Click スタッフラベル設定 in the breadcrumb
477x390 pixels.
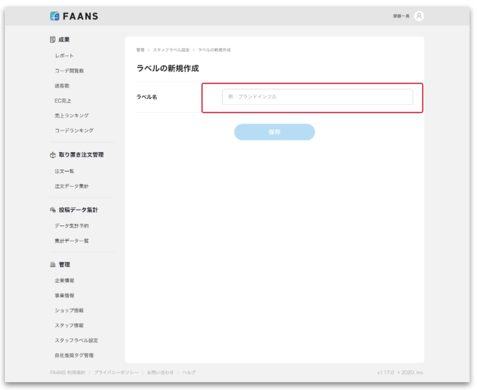coord(171,50)
